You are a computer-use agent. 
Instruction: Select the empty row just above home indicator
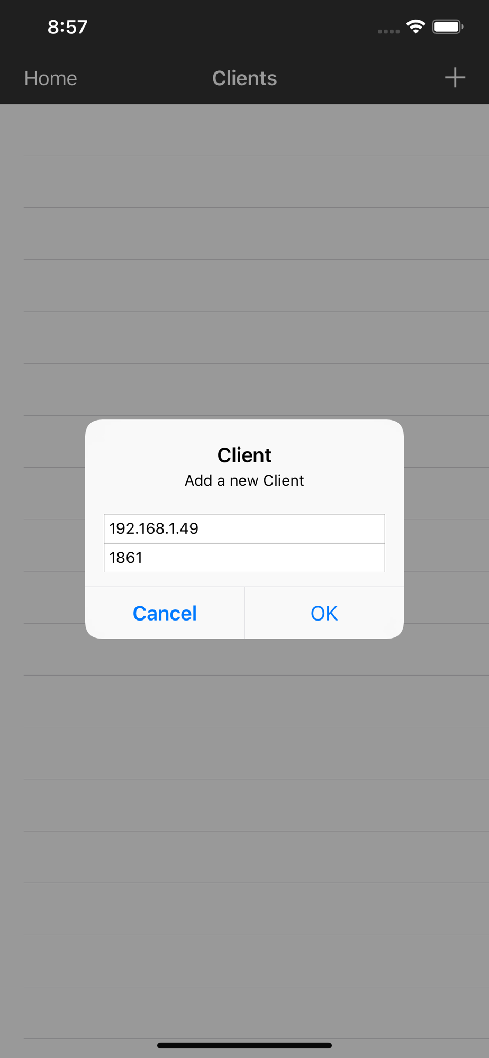(245, 1013)
